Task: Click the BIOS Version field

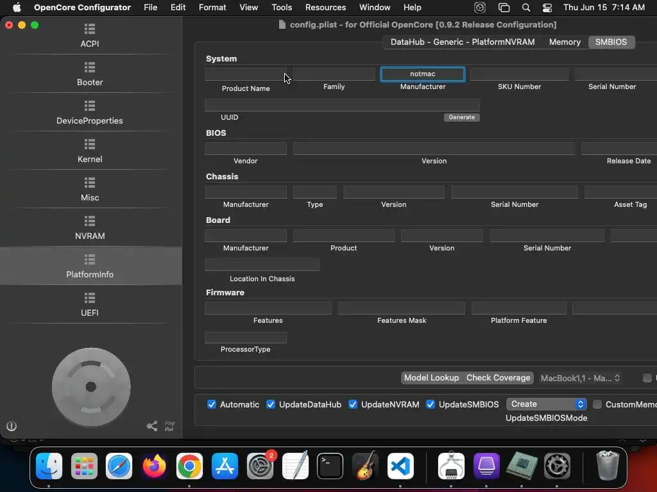Action: point(434,149)
